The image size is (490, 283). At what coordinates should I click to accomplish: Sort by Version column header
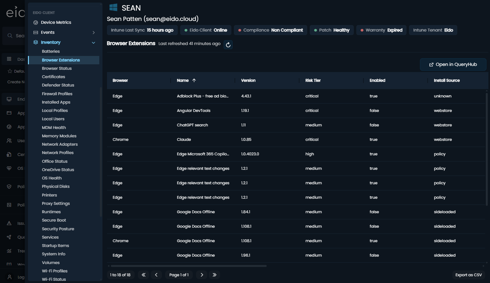248,80
